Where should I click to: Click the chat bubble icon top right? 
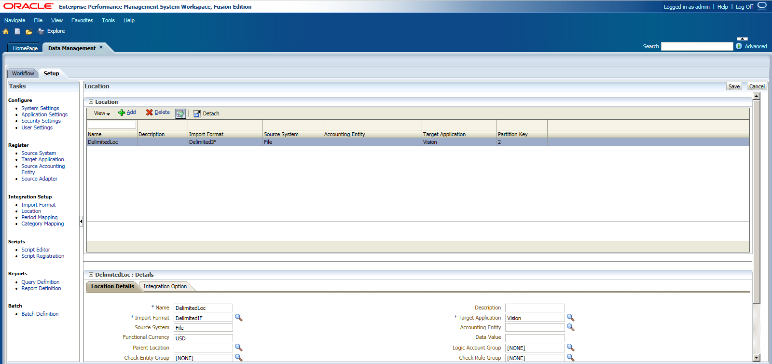(x=762, y=6)
